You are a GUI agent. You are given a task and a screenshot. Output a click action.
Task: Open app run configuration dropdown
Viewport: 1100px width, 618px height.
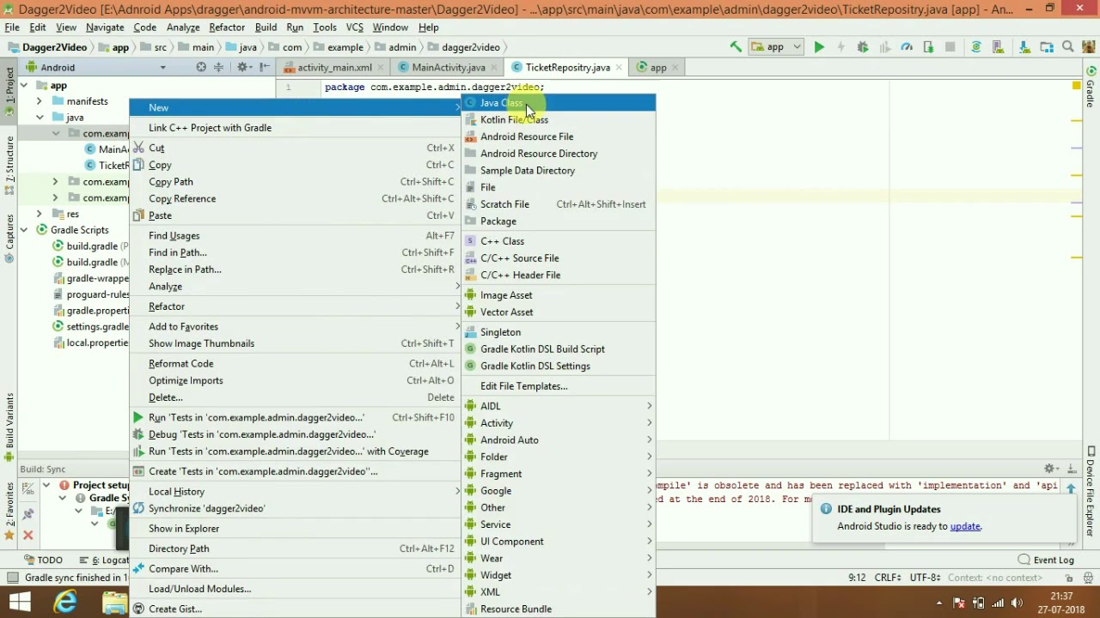pyautogui.click(x=776, y=47)
